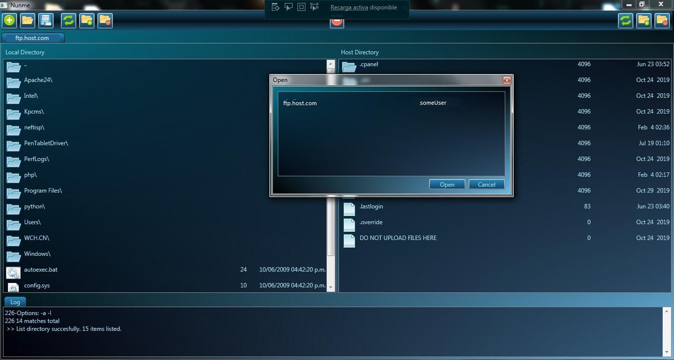This screenshot has width=674, height=360.
Task: Click Open button in the Open dialog
Action: point(447,184)
